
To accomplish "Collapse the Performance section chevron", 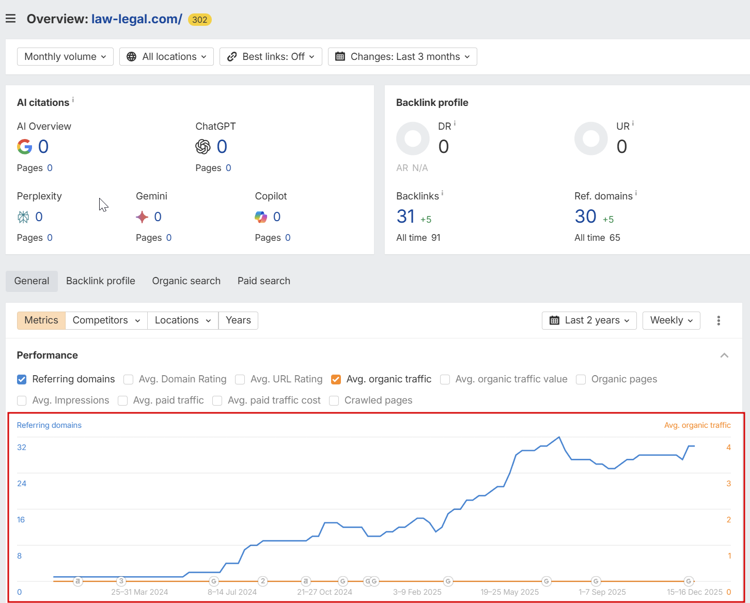I will click(x=724, y=355).
